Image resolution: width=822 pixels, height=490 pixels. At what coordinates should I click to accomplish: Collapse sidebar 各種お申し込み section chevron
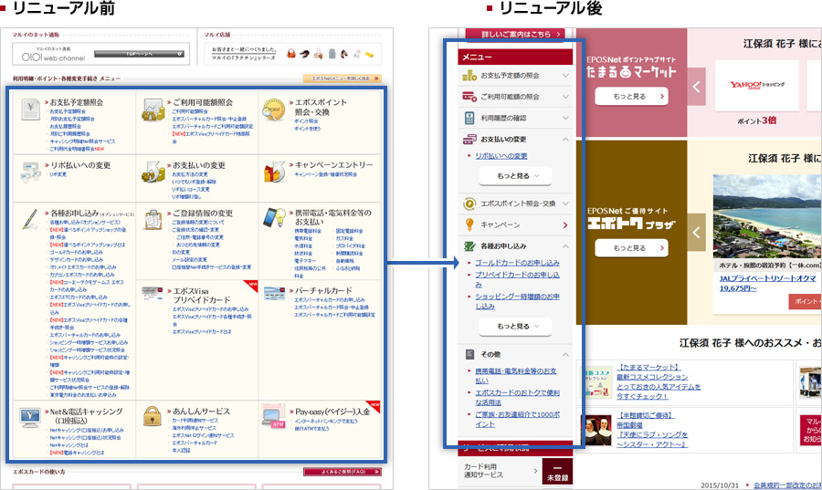[565, 246]
